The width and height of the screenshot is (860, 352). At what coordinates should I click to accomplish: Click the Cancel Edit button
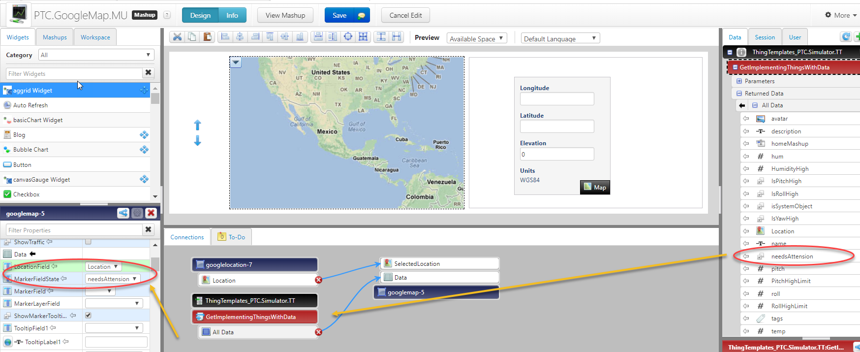click(x=405, y=15)
